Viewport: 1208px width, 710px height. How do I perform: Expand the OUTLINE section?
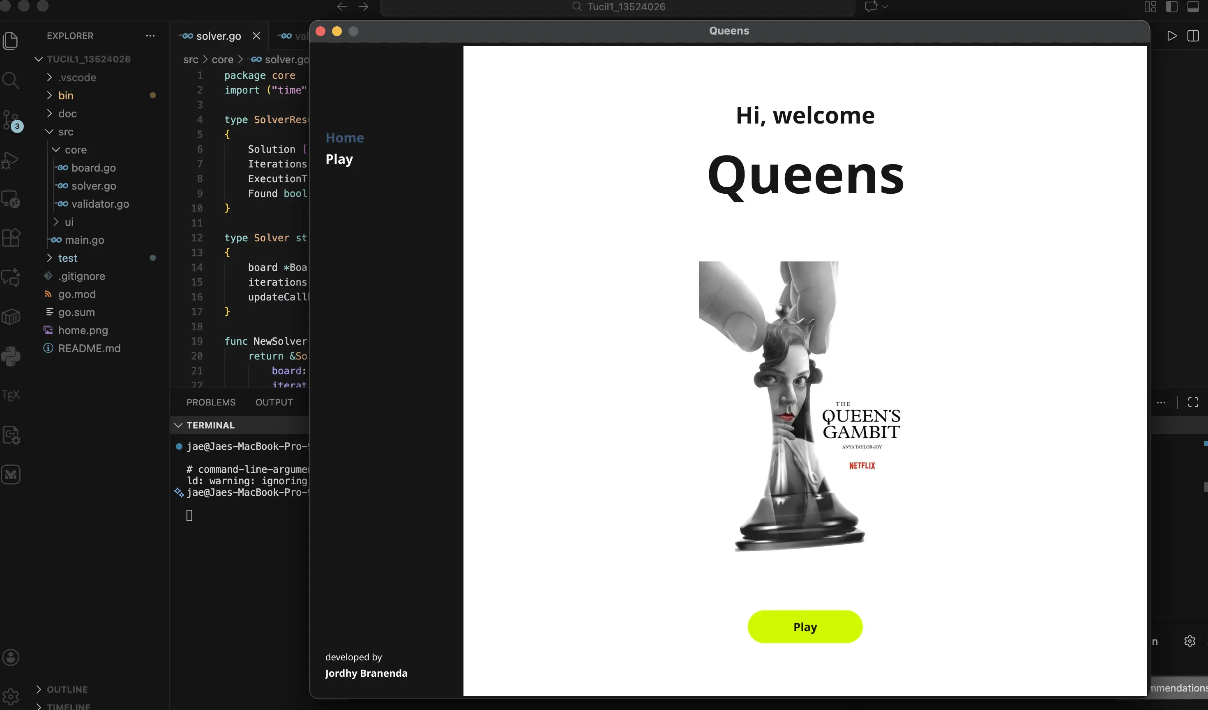pos(67,689)
